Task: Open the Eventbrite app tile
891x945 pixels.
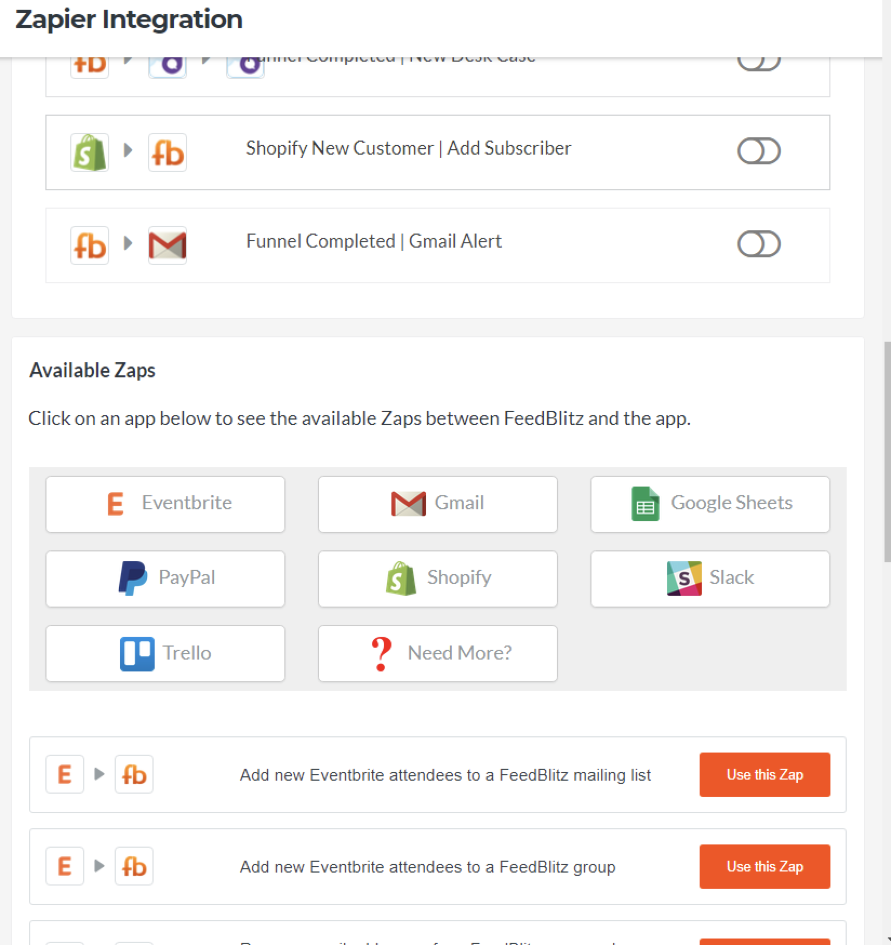Action: 165,504
